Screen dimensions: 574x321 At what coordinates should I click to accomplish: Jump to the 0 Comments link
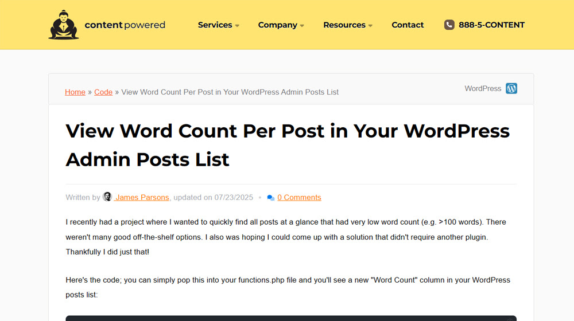coord(299,197)
